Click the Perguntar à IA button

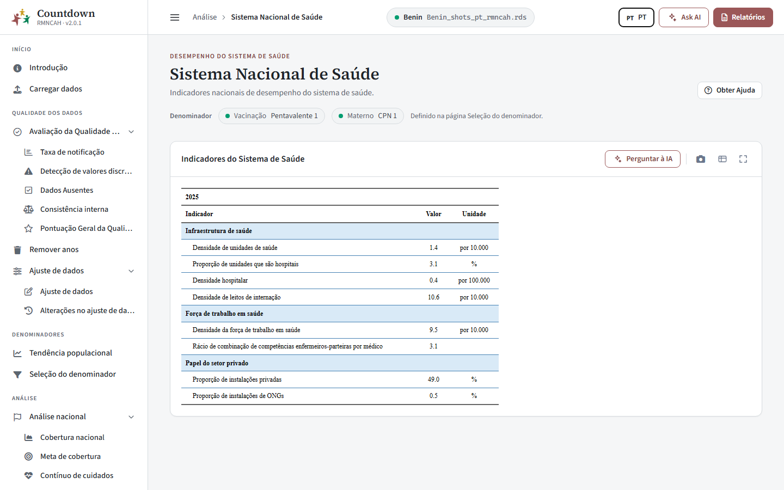click(642, 159)
